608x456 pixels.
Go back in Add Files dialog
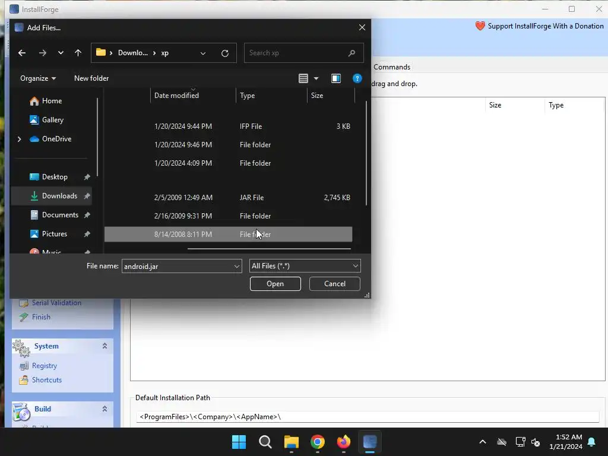click(22, 53)
